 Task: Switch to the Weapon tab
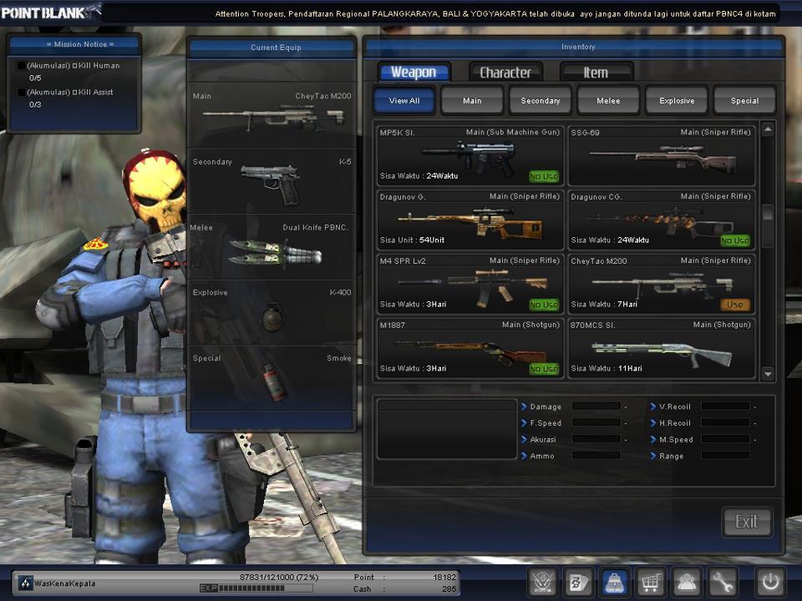click(x=414, y=72)
